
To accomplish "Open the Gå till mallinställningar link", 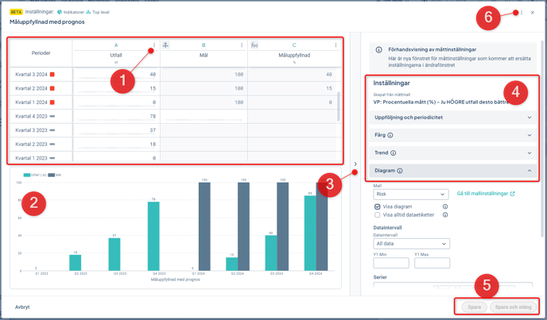I will (486, 194).
